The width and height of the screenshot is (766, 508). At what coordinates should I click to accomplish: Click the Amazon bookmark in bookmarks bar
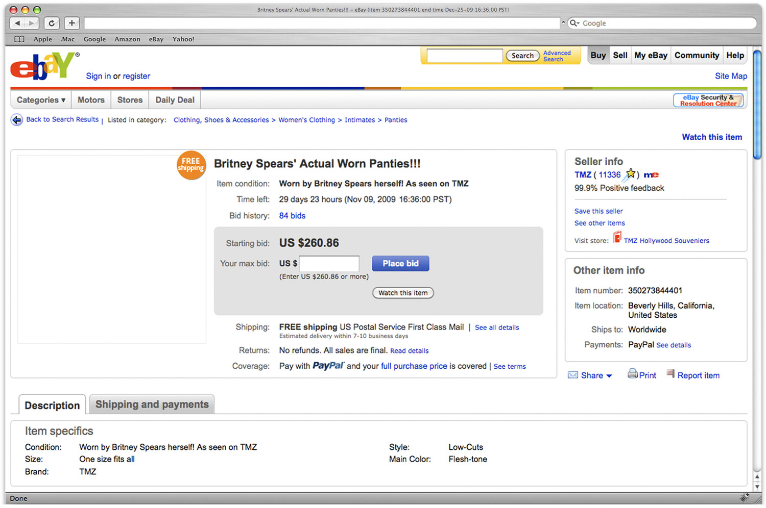127,39
